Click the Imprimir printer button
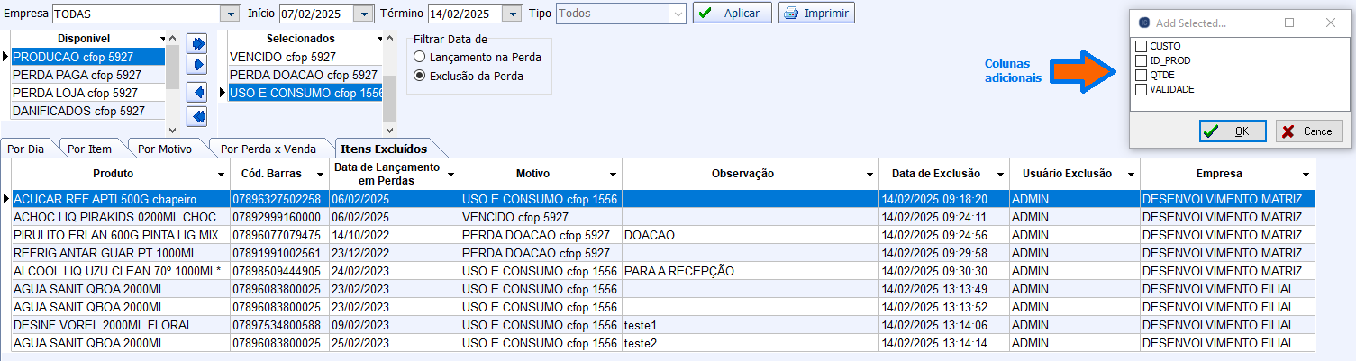Image resolution: width=1356 pixels, height=361 pixels. [816, 14]
